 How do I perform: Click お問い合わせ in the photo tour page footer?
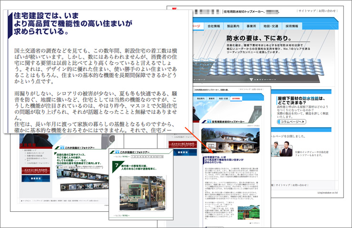(x=94, y=201)
